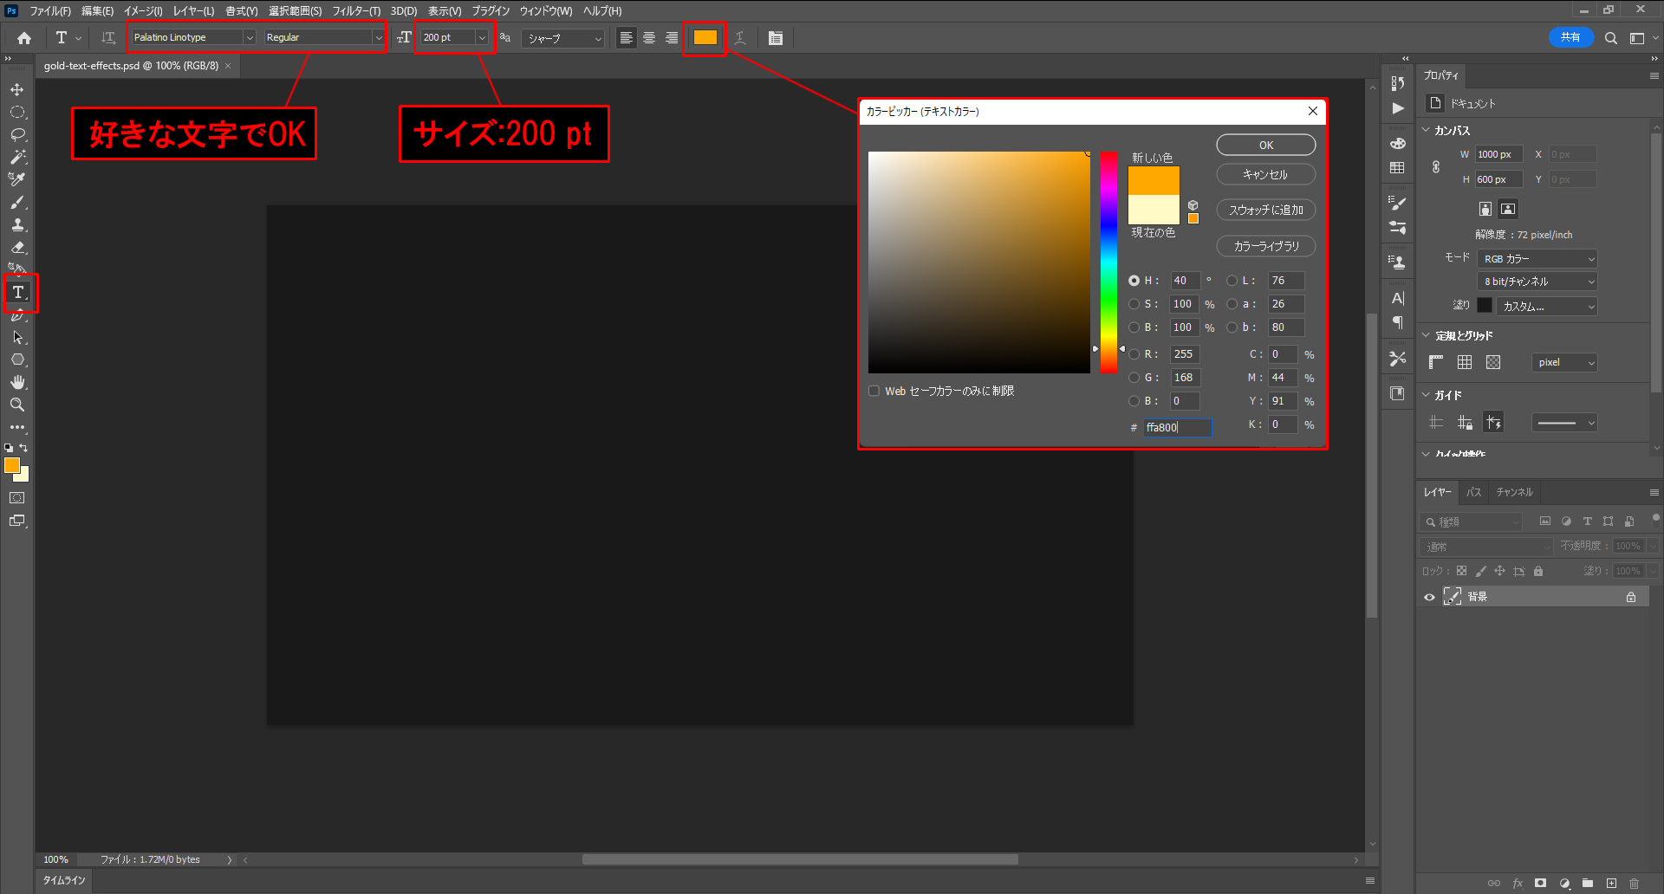Screen dimensions: 1664x894
Task: Enable the Web safe colors only checkbox
Action: coord(874,392)
